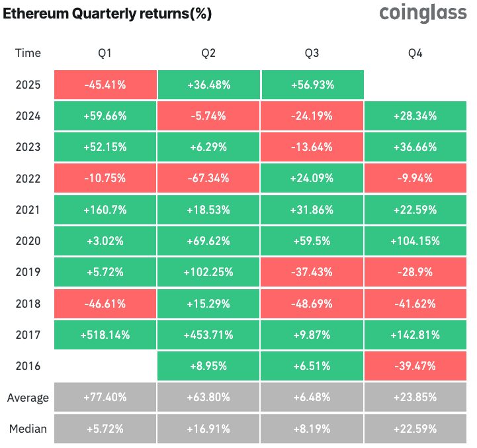
Task: Click the Ethereum Quarterly returns title
Action: pos(108,15)
